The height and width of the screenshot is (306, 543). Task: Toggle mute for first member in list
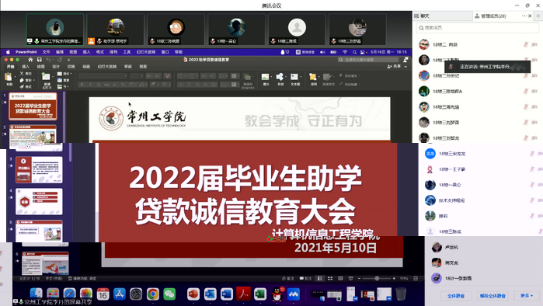point(526,44)
